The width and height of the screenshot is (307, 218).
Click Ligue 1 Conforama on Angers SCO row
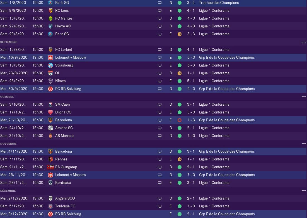[x=214, y=198]
